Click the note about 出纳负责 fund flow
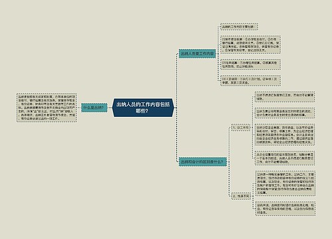Image resolution: width=332 pixels, height=239 pixels. click(x=285, y=113)
